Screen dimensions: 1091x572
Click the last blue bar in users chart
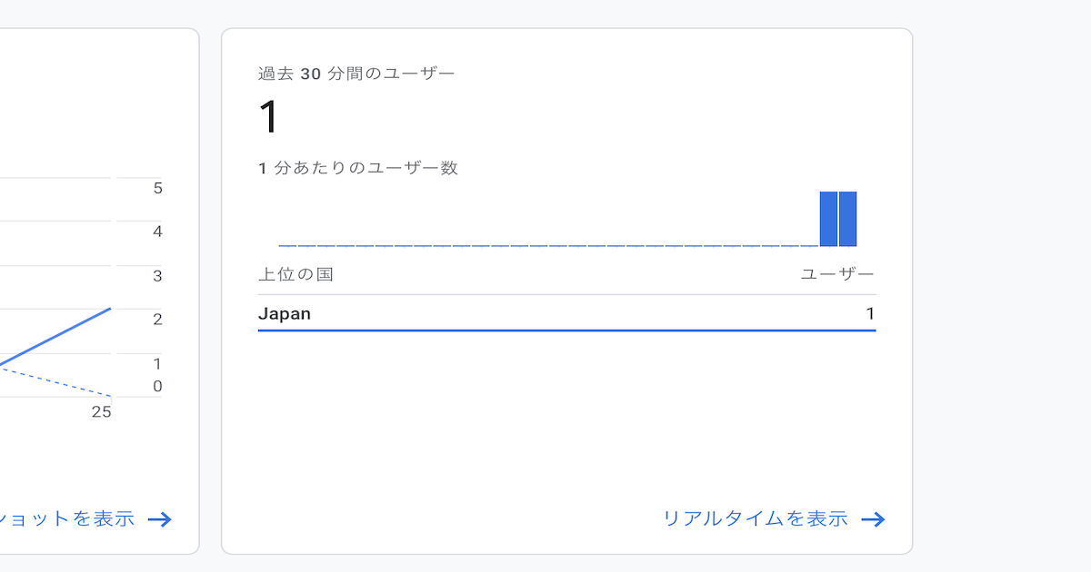pos(847,219)
